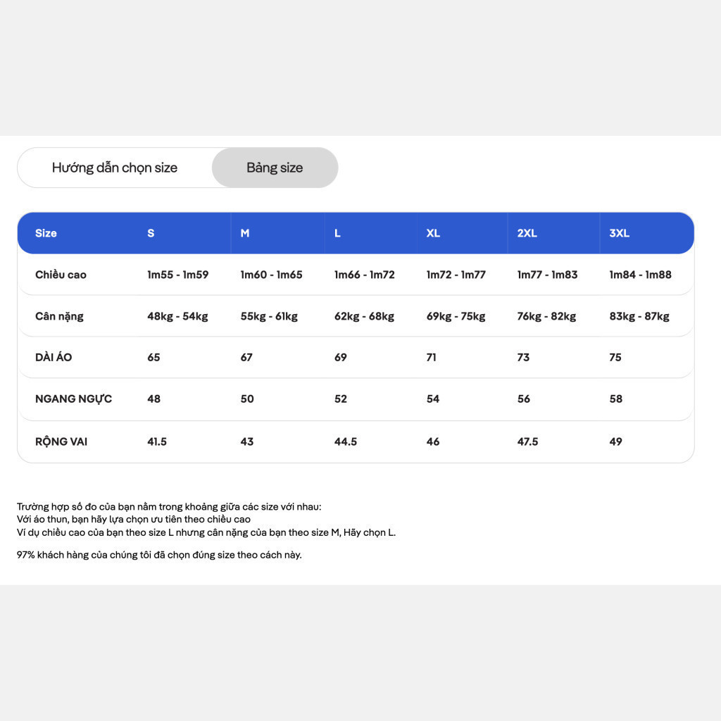Image resolution: width=721 pixels, height=721 pixels.
Task: Select the NGANG NGỰC row label
Action: tap(73, 399)
